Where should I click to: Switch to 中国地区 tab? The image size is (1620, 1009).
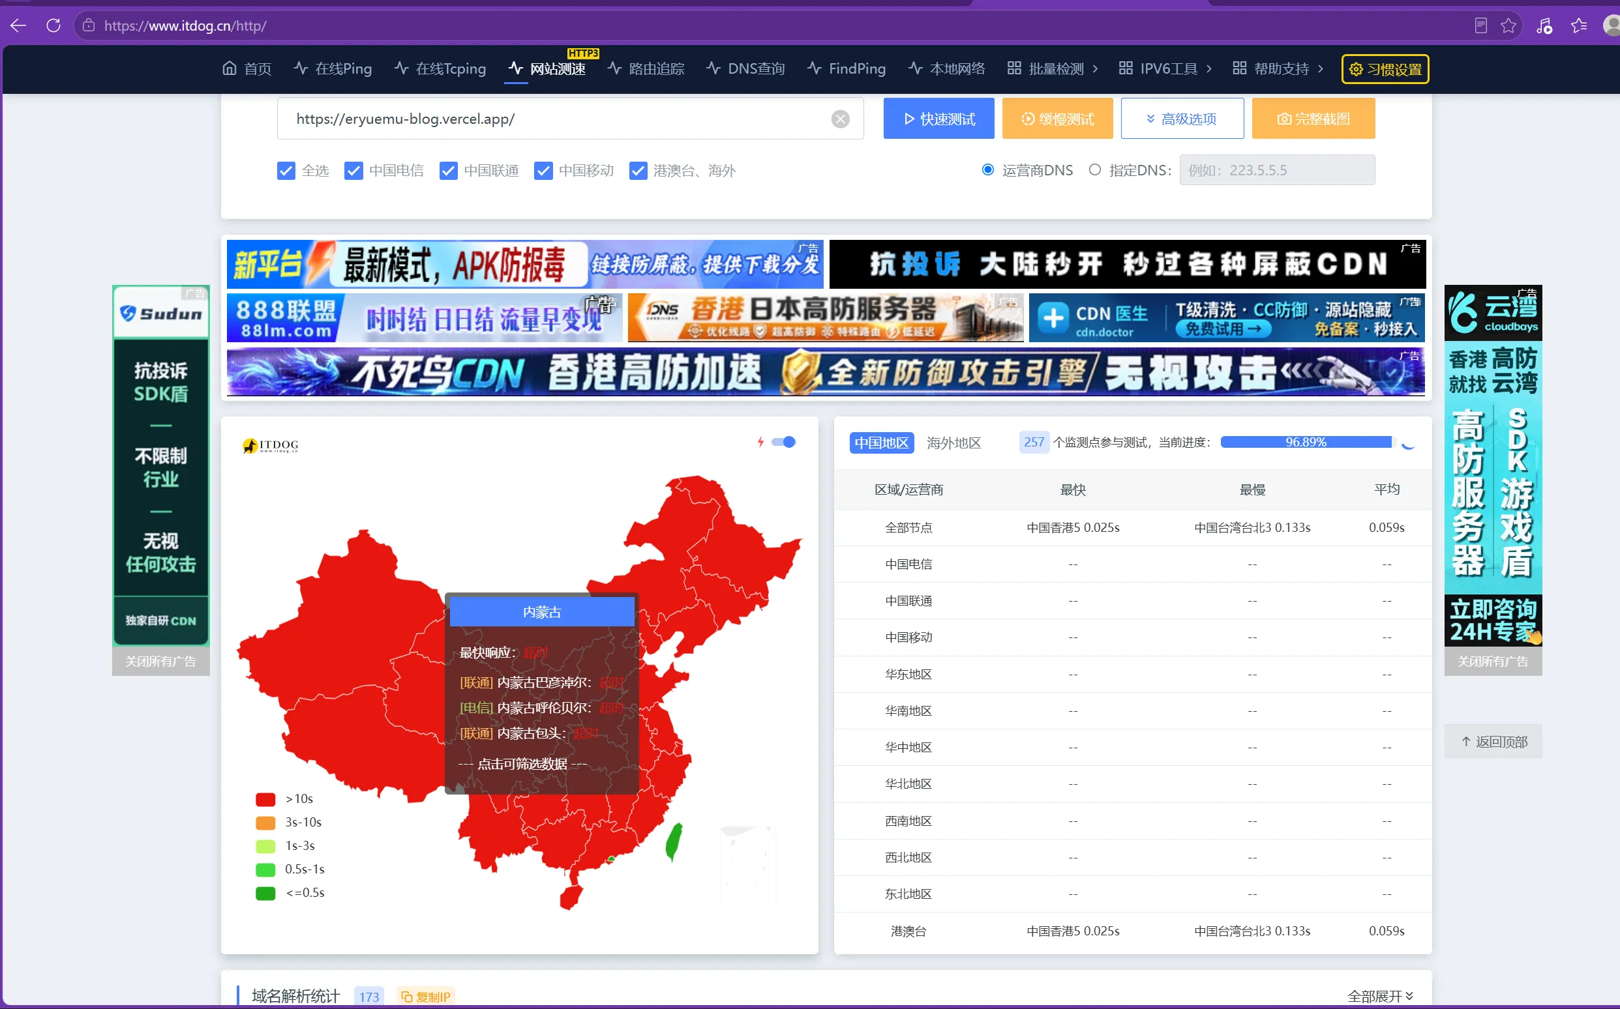(x=881, y=443)
